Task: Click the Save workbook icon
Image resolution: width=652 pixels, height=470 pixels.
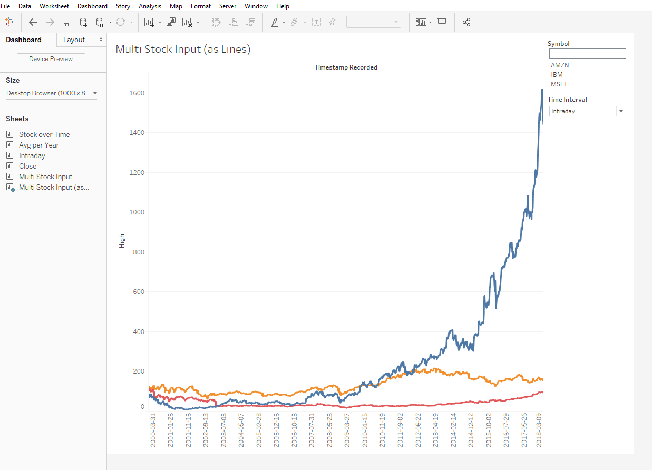Action: [x=67, y=22]
